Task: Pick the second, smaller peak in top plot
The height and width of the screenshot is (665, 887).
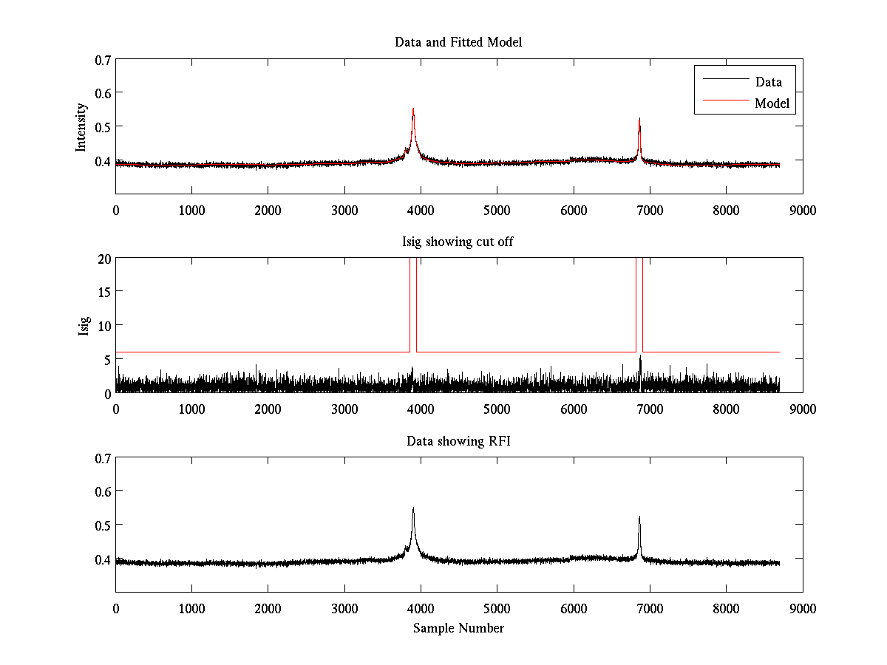Action: click(x=639, y=120)
